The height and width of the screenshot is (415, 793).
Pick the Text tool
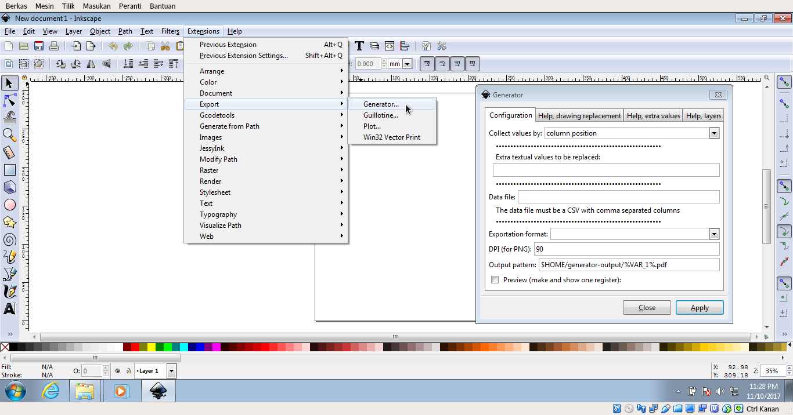(9, 309)
